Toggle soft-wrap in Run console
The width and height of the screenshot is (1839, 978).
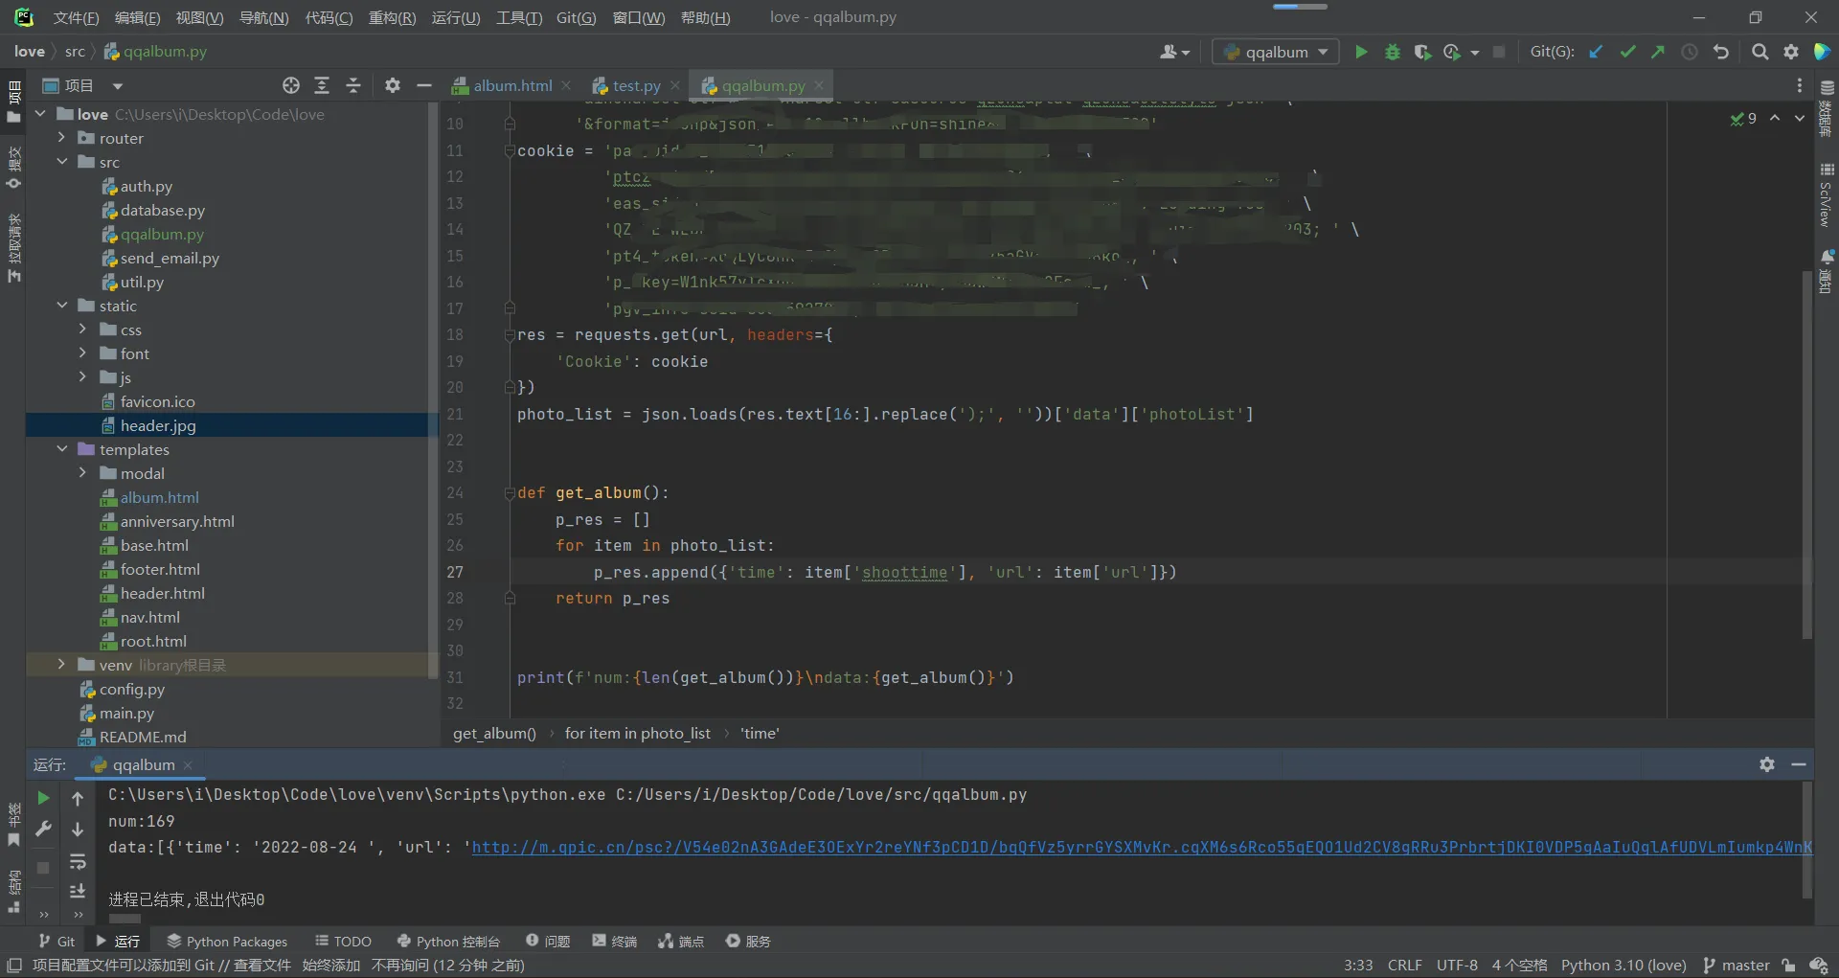point(78,861)
